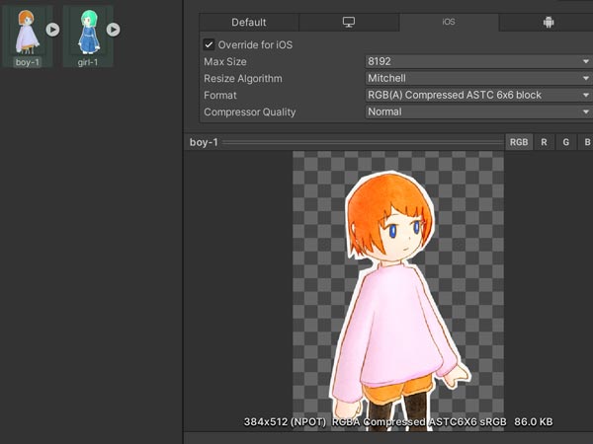Disable the Override for iOS checkbox
Image resolution: width=593 pixels, height=444 pixels.
209,44
